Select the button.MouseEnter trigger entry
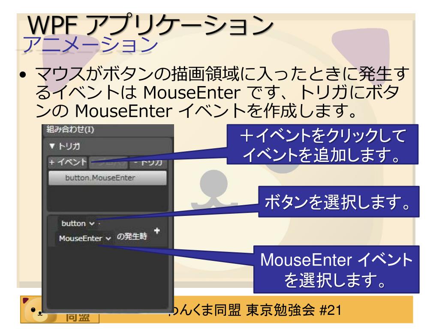Image resolution: width=439 pixels, height=329 pixels. [x=108, y=178]
